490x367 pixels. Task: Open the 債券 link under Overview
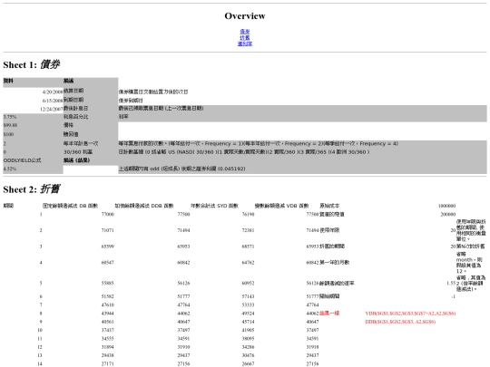[245, 32]
